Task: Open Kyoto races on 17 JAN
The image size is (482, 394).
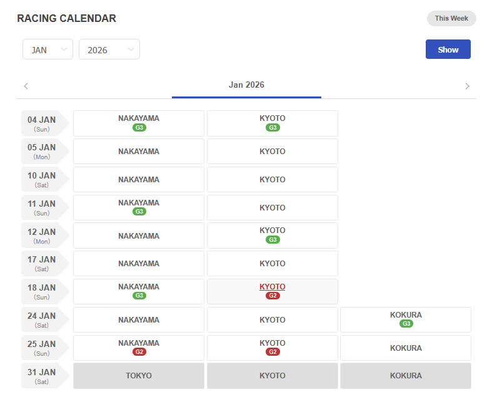Action: pyautogui.click(x=273, y=264)
